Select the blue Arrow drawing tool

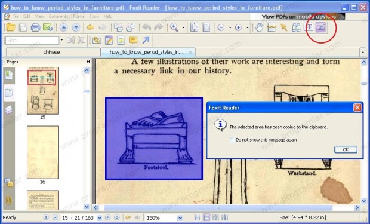[146, 41]
